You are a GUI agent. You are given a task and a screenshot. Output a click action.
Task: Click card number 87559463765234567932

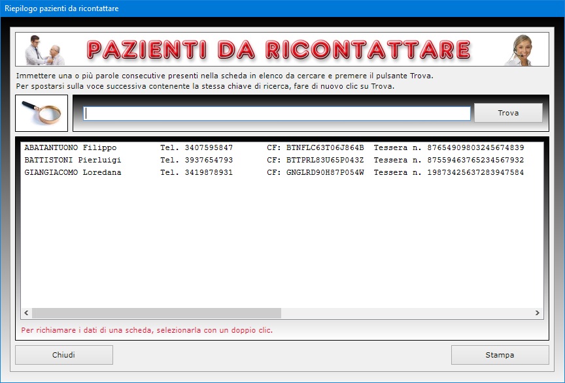coord(475,160)
